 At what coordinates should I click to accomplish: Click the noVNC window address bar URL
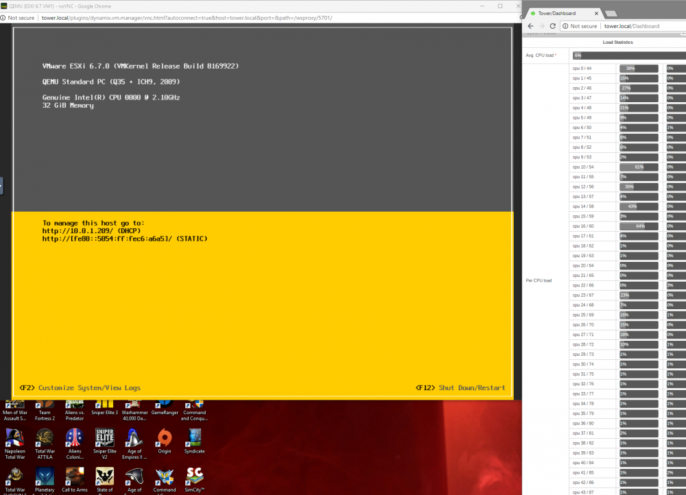click(x=187, y=18)
